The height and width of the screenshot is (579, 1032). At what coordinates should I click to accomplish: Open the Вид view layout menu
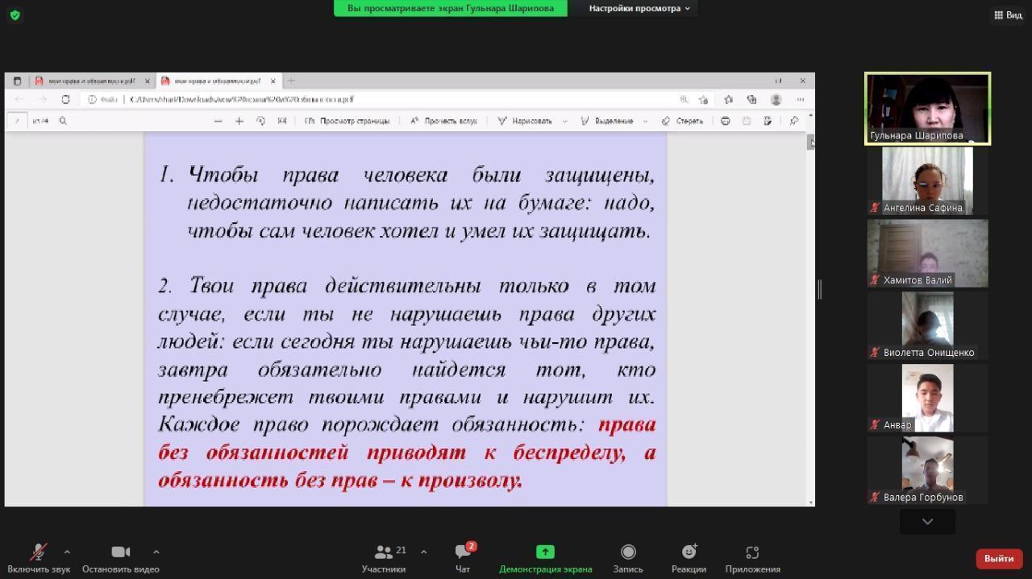[1008, 15]
